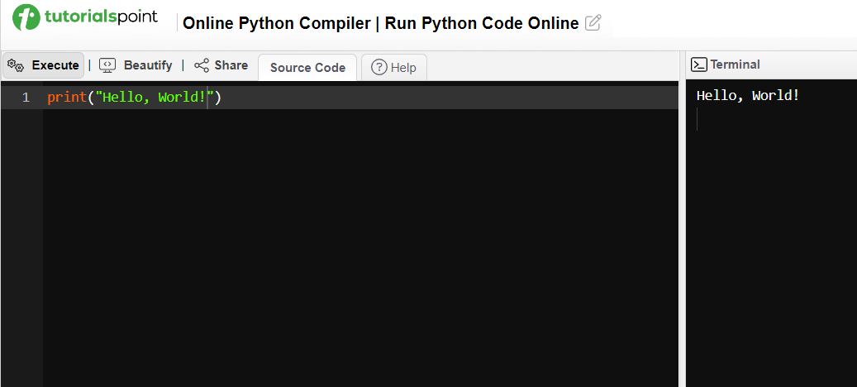Run code with Execute button
Screen dimensions: 857x387
[x=44, y=65]
